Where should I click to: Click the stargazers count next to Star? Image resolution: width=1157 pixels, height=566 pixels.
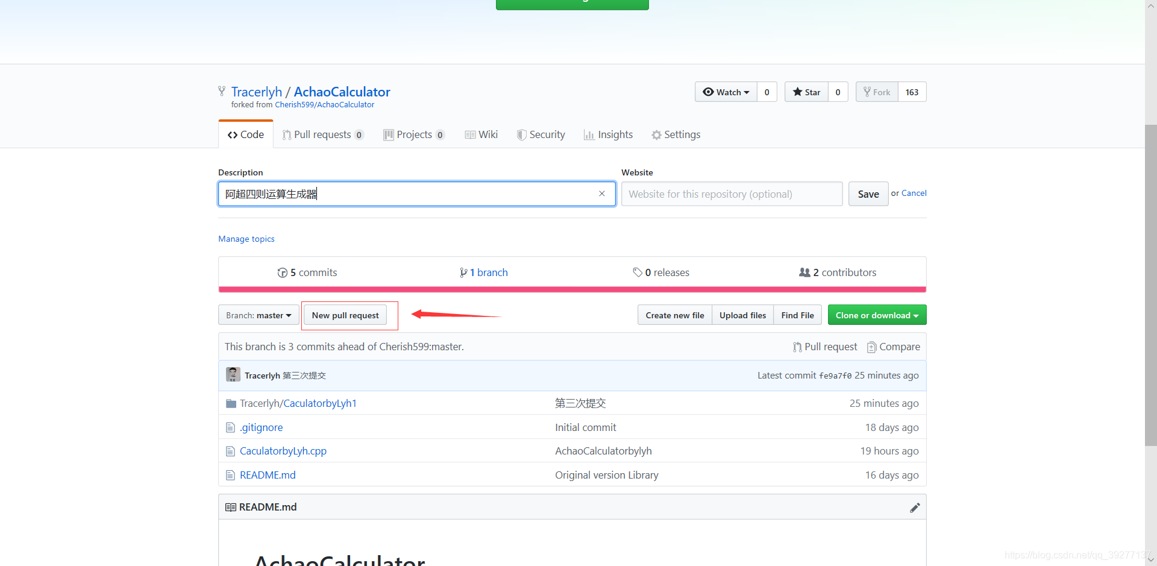[x=838, y=92]
